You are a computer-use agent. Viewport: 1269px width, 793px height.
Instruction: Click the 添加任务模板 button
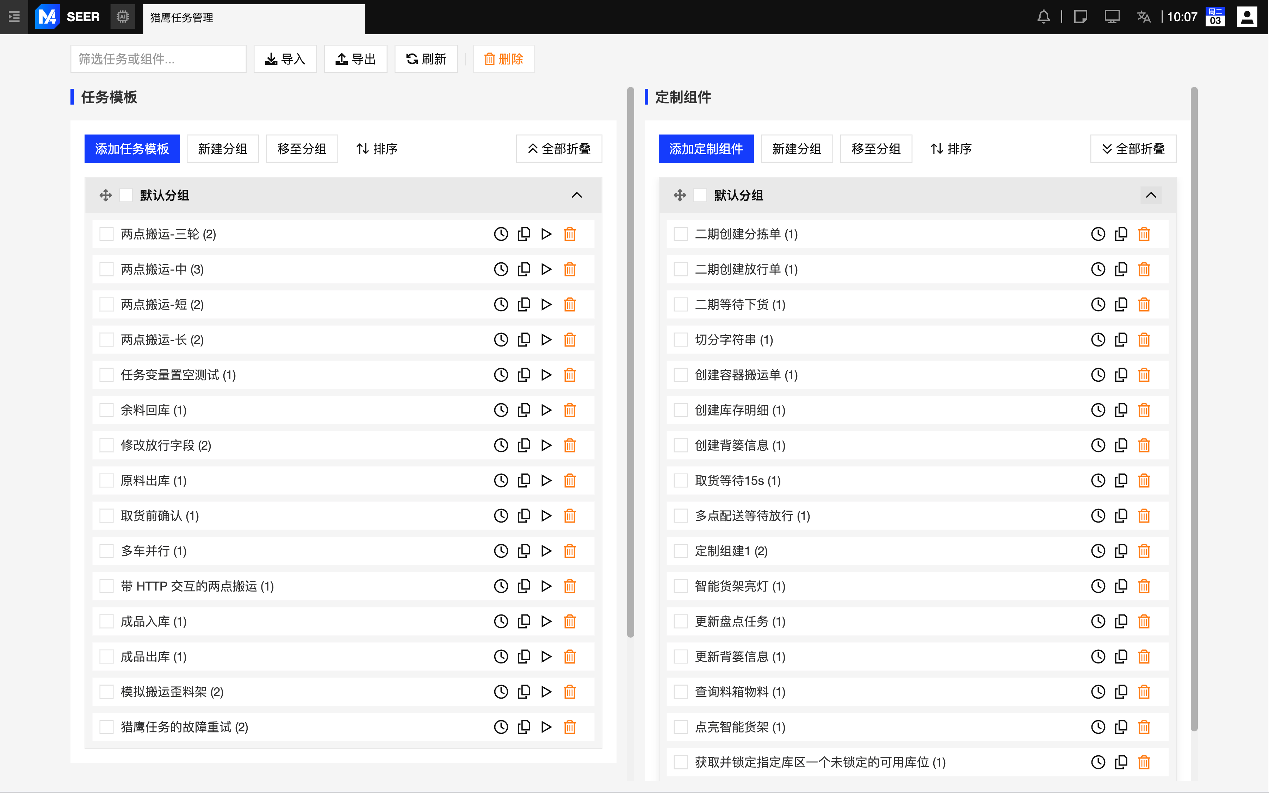132,149
